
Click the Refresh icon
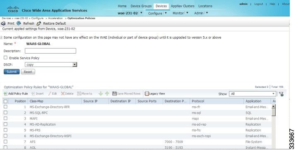pos(19,23)
